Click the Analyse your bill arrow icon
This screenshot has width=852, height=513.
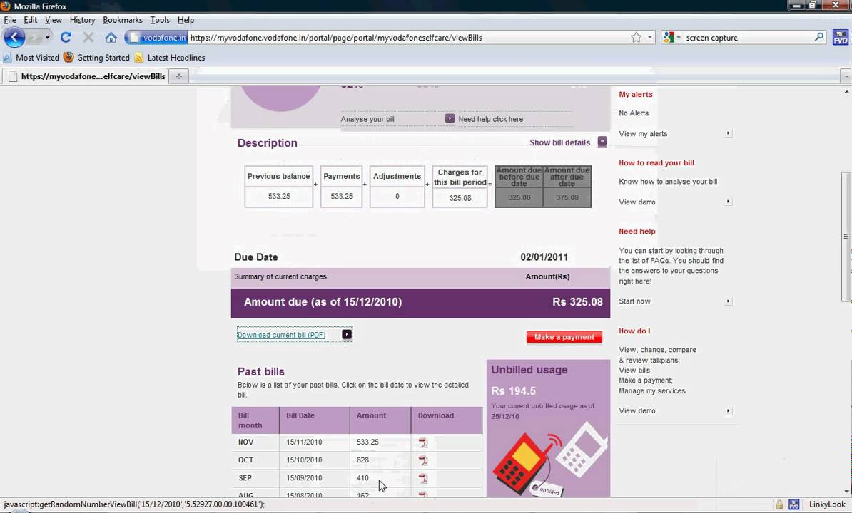(450, 118)
